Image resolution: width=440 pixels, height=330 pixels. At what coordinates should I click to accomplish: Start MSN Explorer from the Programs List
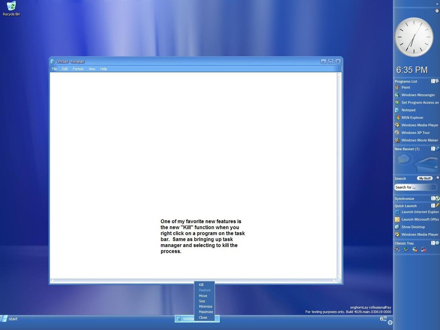click(412, 118)
